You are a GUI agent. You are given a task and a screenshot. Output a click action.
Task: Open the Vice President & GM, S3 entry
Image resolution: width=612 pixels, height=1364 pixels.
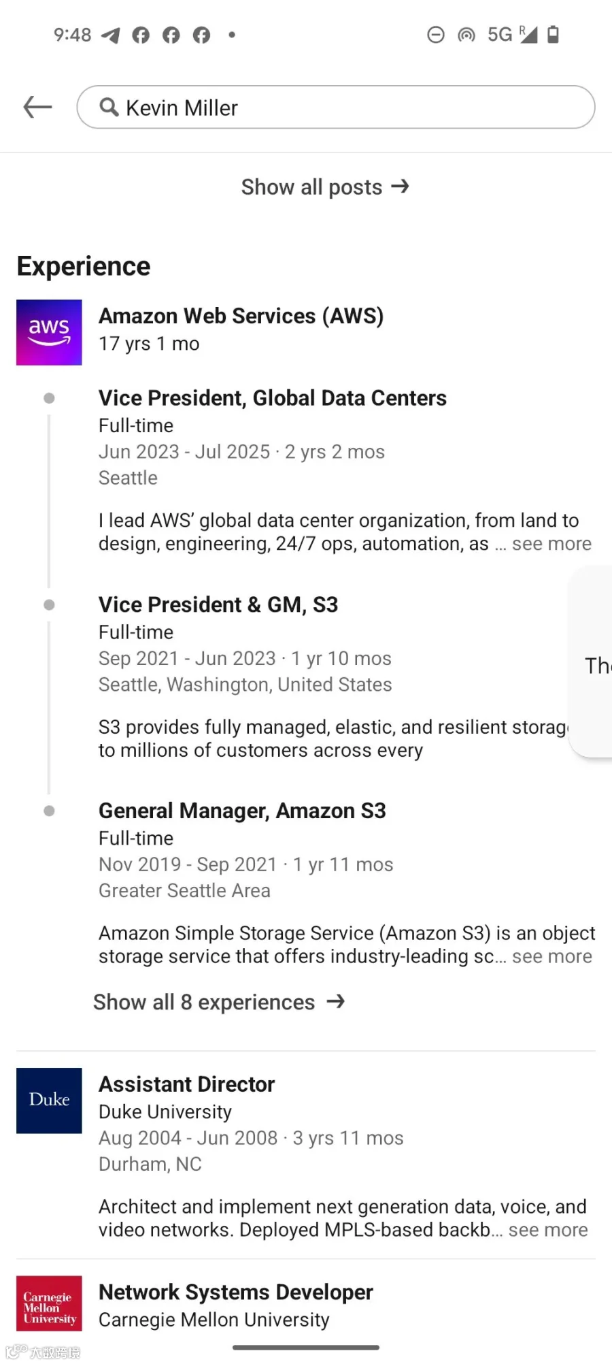218,604
